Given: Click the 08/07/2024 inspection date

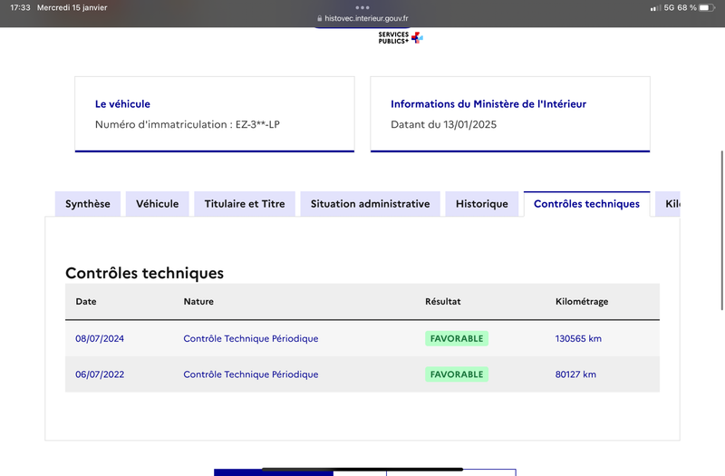Looking at the screenshot, I should 100,338.
